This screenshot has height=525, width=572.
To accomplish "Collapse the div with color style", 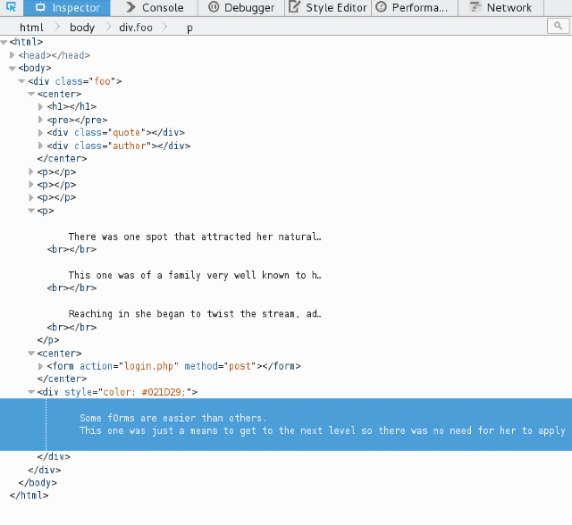I will click(31, 392).
